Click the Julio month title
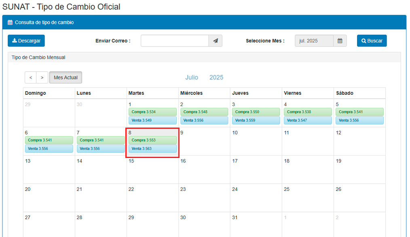The height and width of the screenshot is (237, 410). click(192, 77)
